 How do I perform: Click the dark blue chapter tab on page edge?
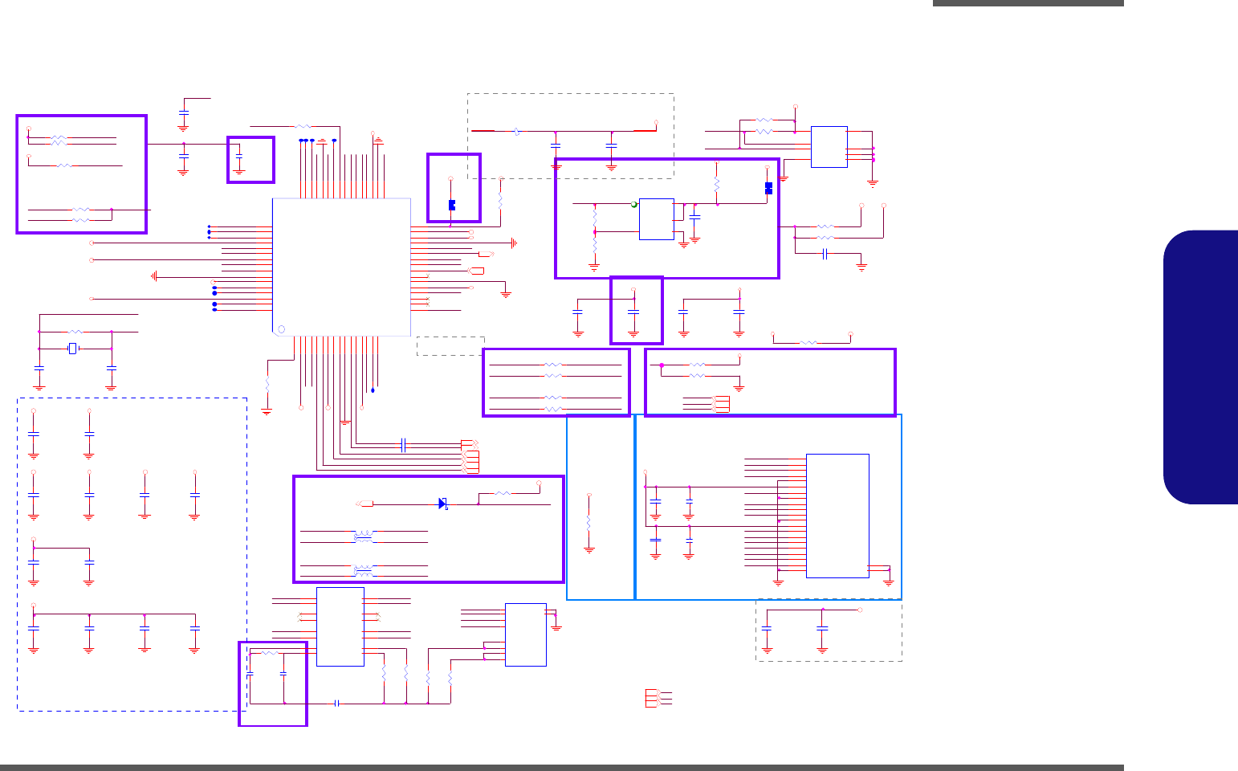tap(1200, 367)
